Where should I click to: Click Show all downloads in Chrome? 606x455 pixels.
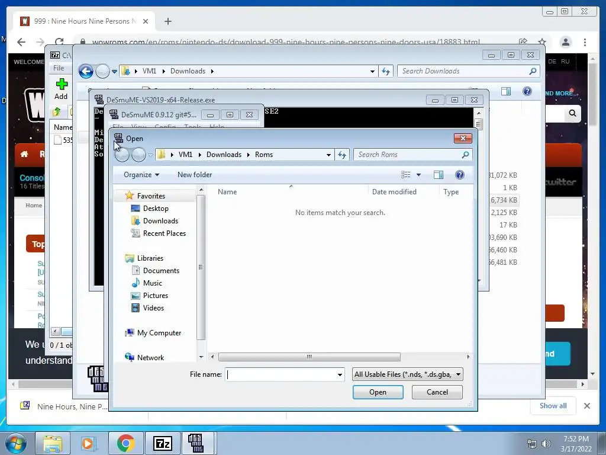[553, 405]
